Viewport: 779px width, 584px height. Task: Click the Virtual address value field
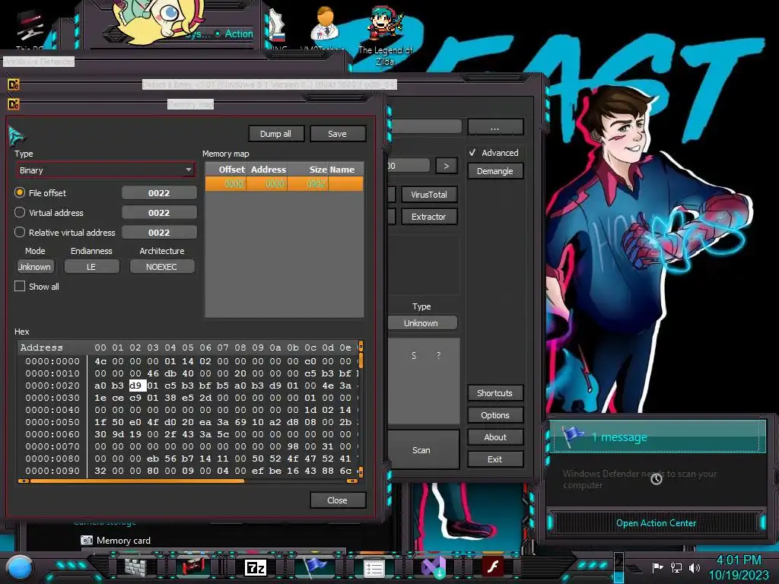coord(159,213)
